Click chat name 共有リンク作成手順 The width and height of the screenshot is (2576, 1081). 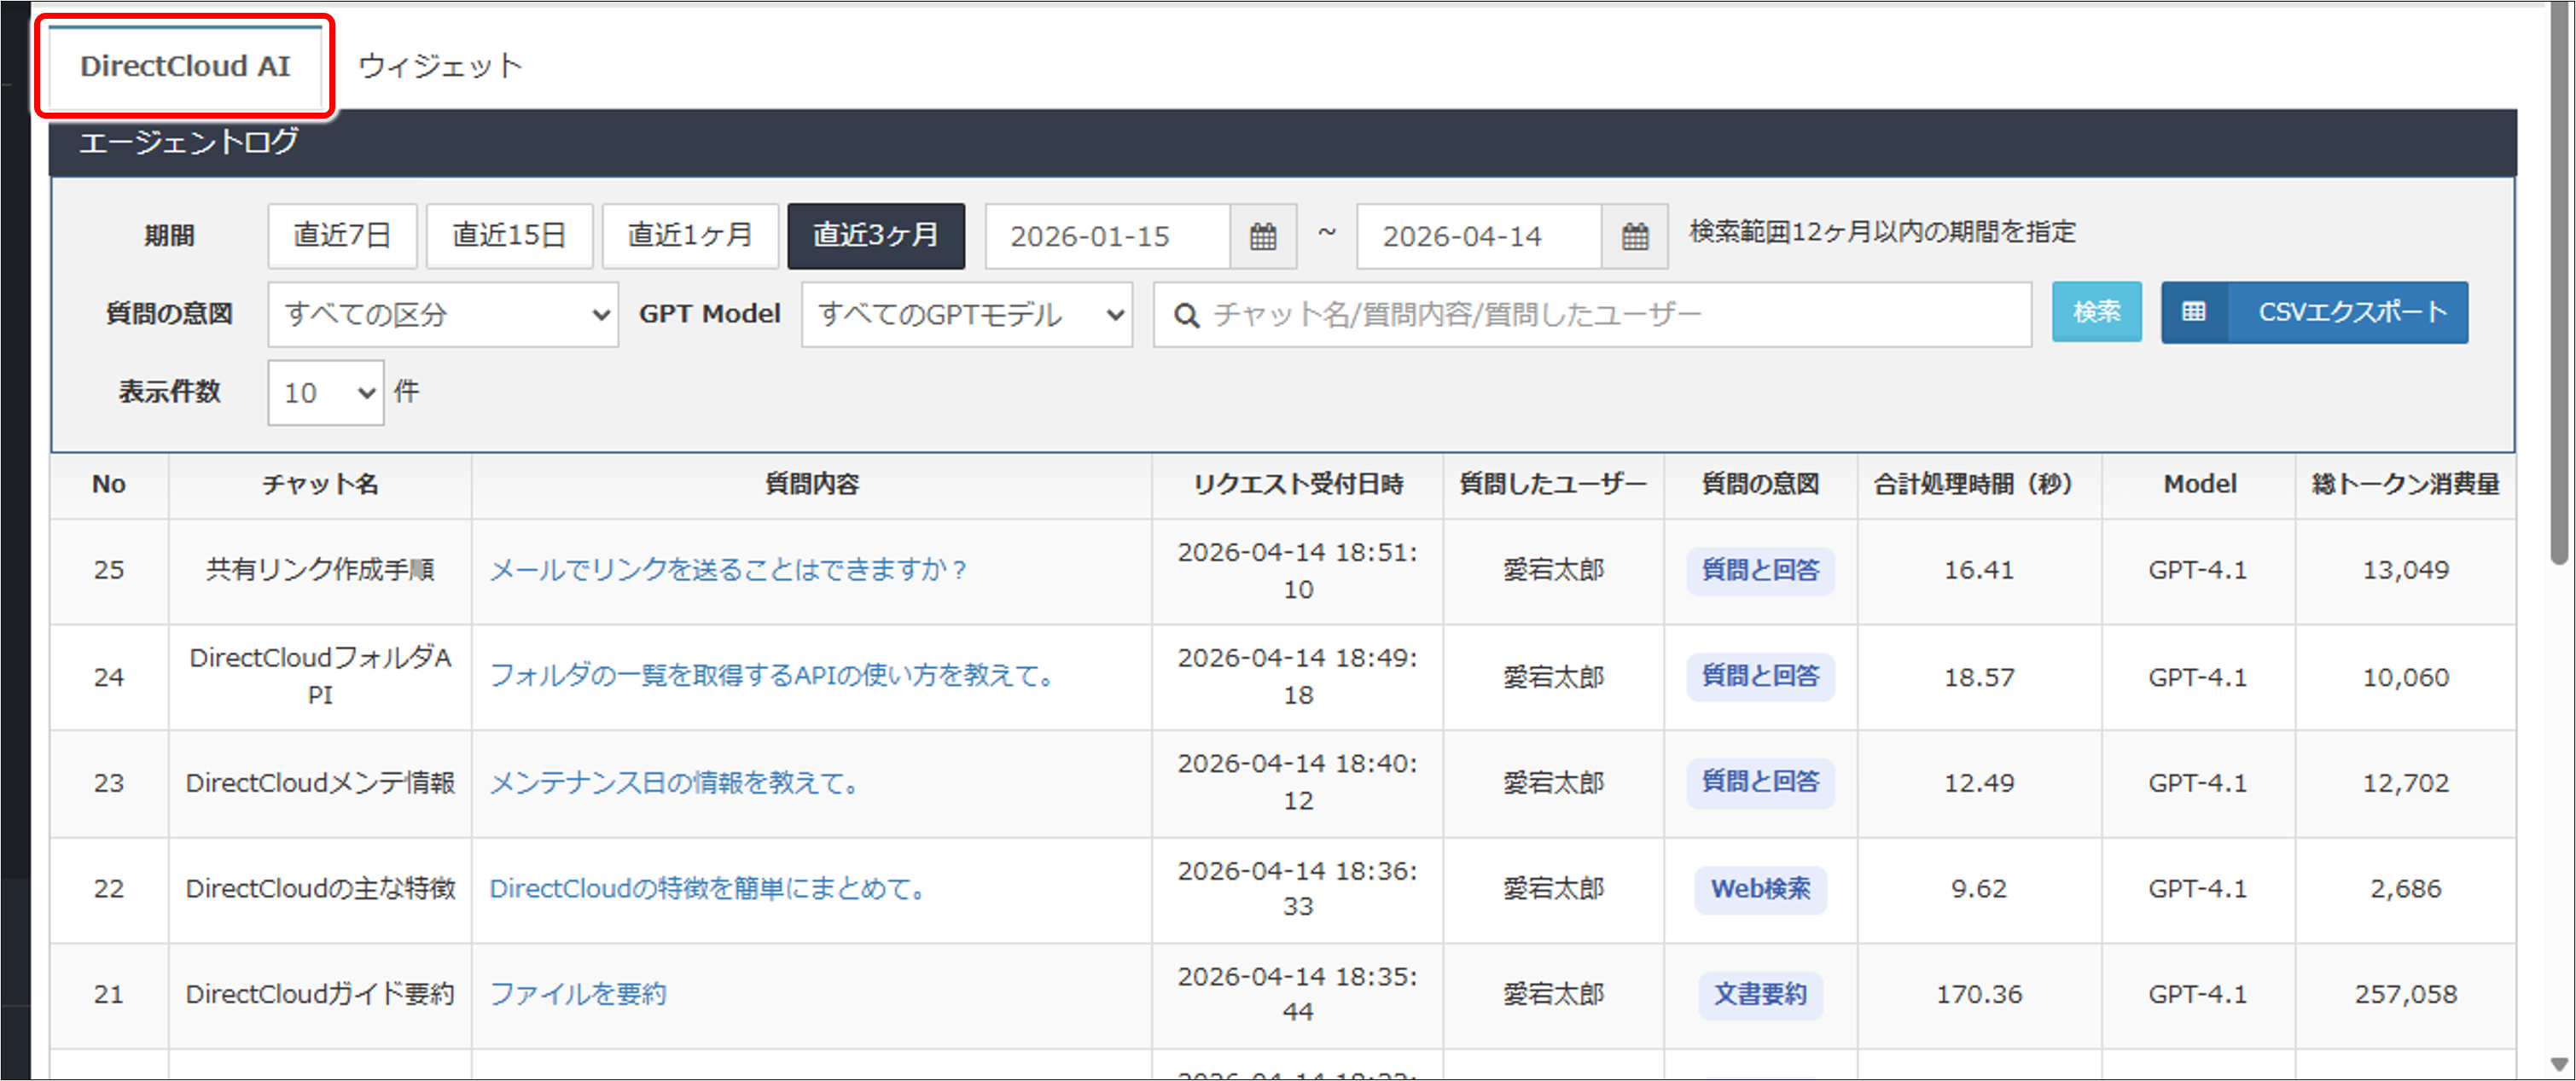click(320, 570)
